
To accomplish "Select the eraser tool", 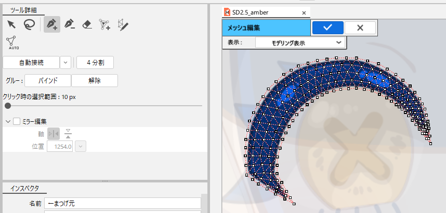I will (x=87, y=24).
